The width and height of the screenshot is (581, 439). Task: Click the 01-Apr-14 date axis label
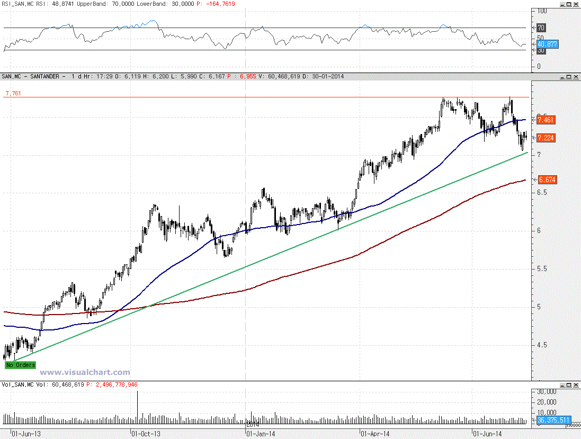[375, 434]
